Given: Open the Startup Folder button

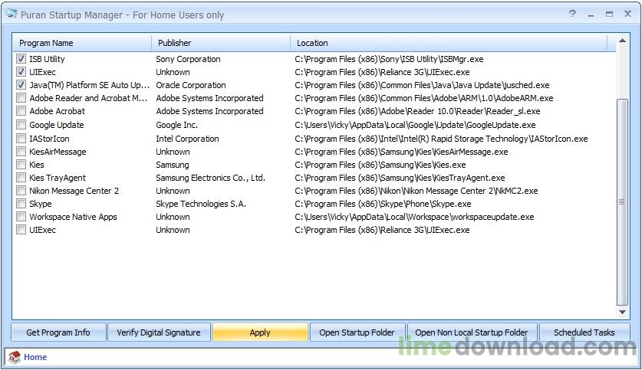Looking at the screenshot, I should [x=357, y=332].
